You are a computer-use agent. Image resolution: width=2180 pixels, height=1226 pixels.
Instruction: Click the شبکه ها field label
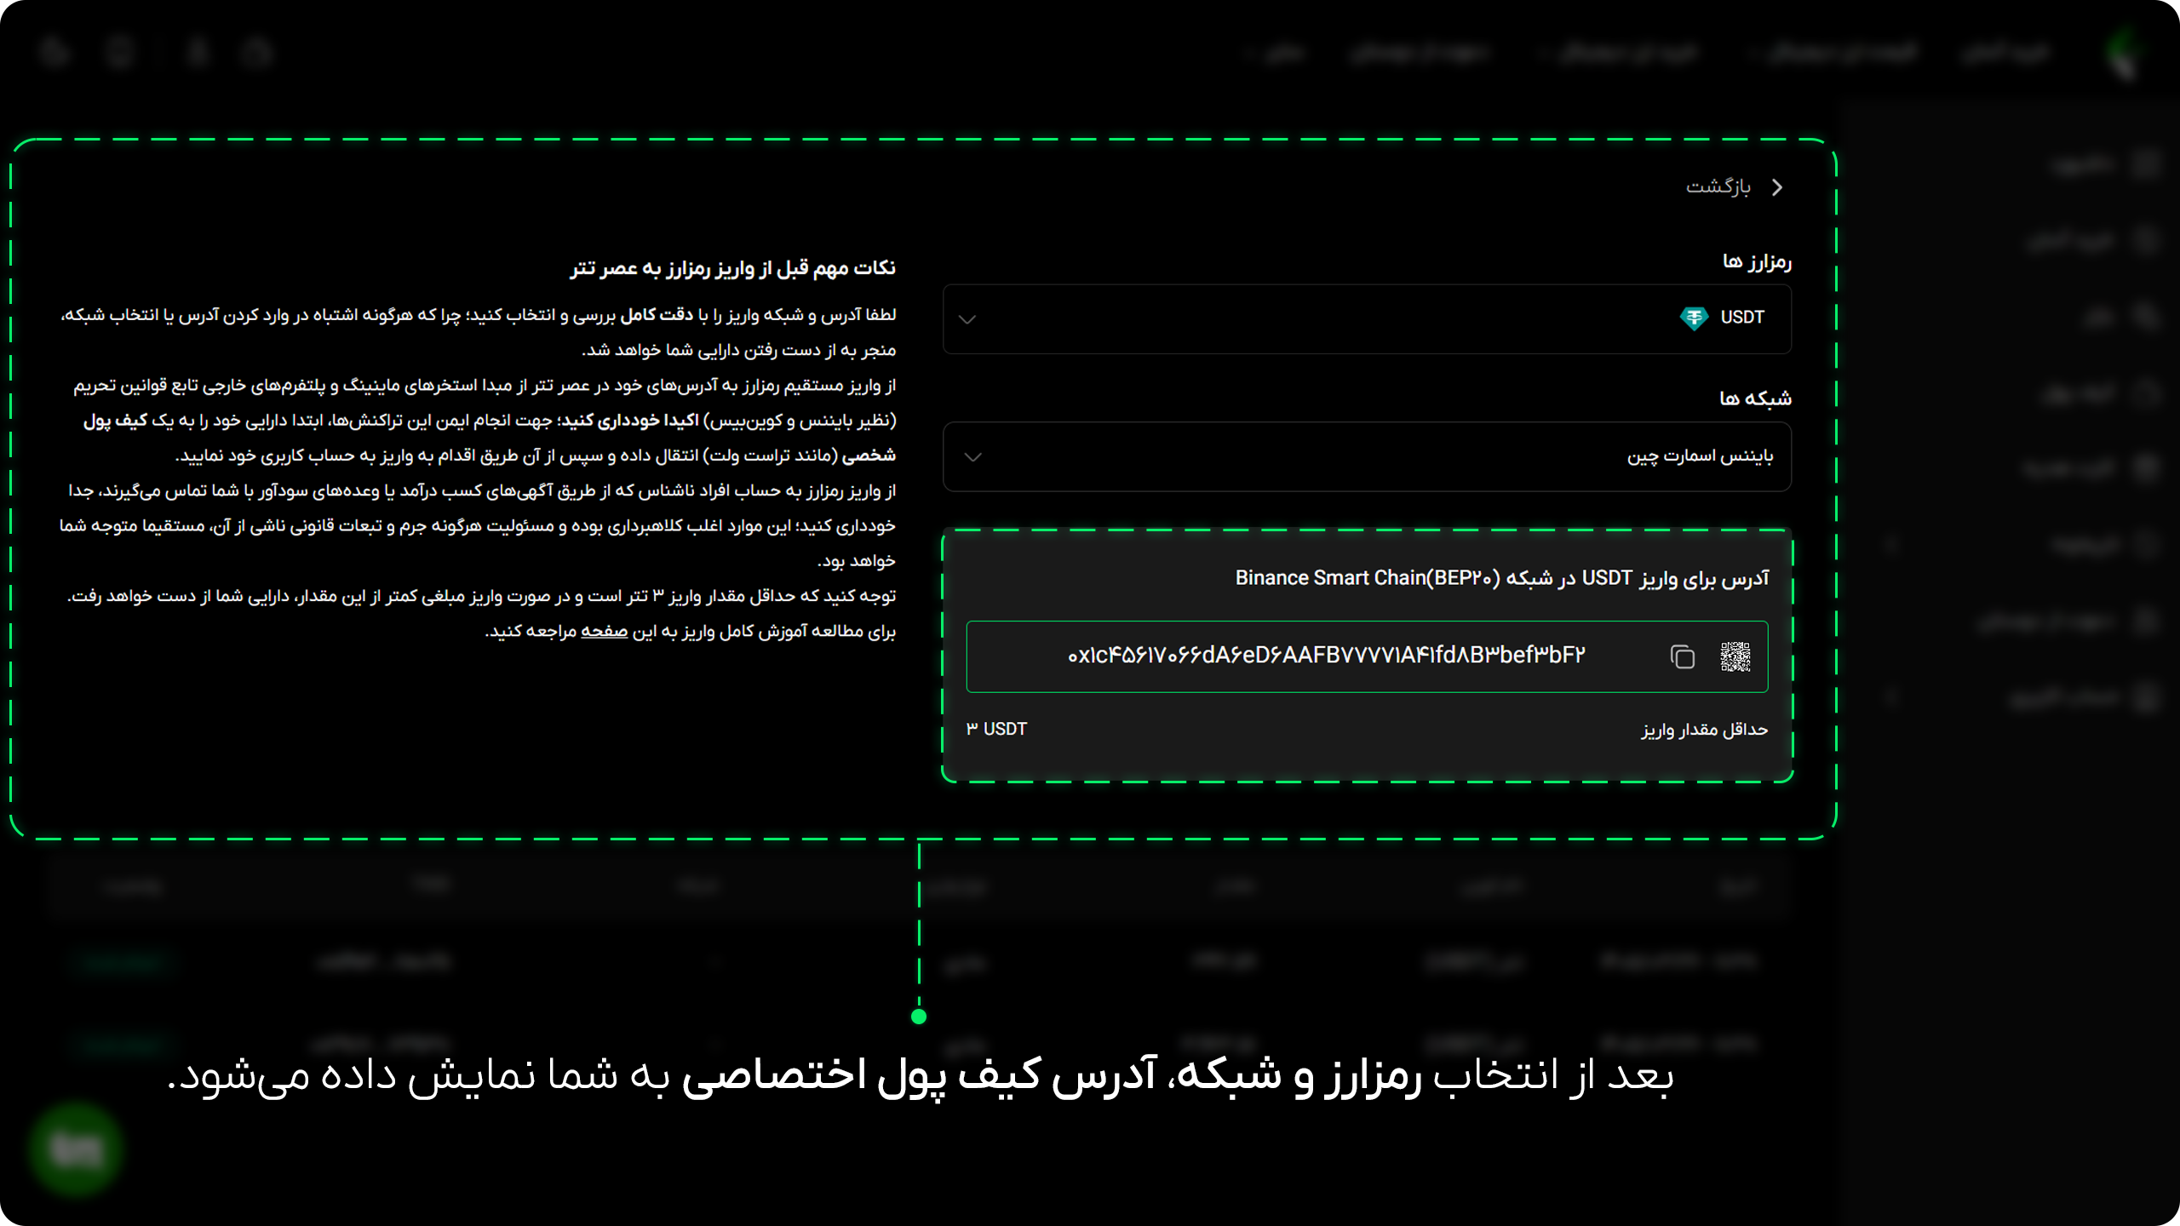(x=1755, y=398)
